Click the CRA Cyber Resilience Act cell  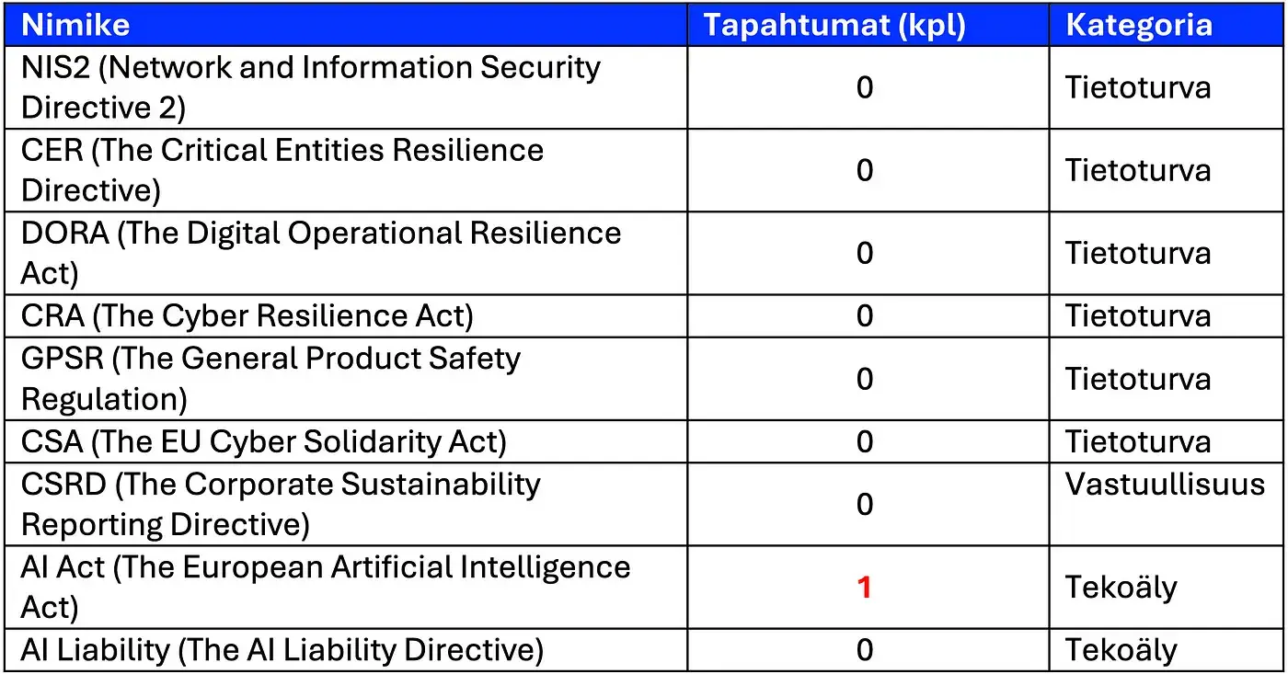345,315
